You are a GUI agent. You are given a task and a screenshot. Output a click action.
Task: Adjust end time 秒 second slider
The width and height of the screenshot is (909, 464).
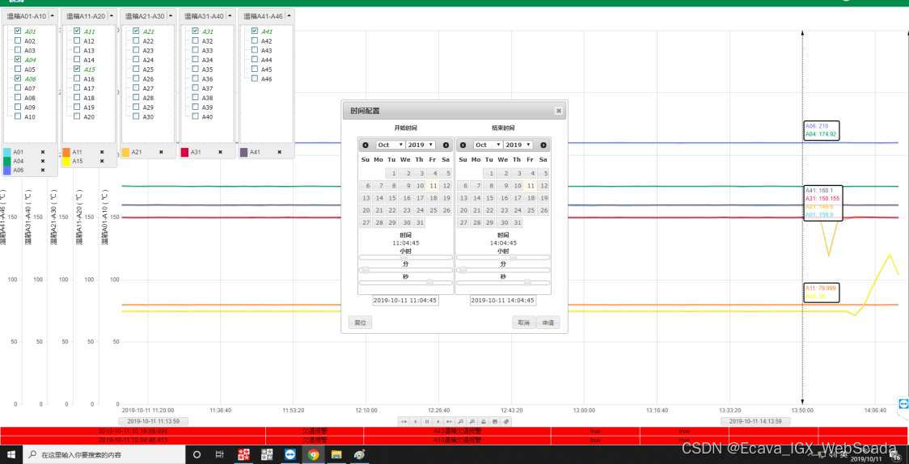[x=503, y=283]
